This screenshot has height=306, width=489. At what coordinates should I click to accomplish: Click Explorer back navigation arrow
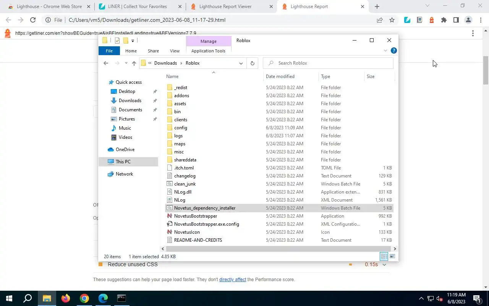coord(106,63)
